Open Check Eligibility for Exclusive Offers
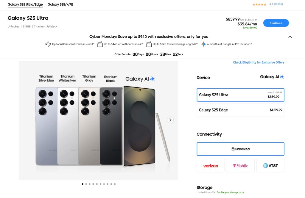The width and height of the screenshot is (305, 198). coord(259,62)
